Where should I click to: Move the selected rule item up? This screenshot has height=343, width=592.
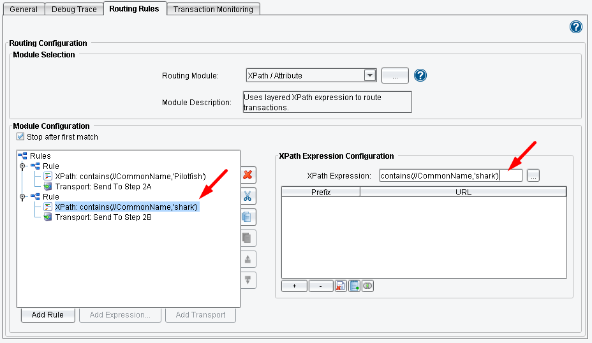[248, 259]
